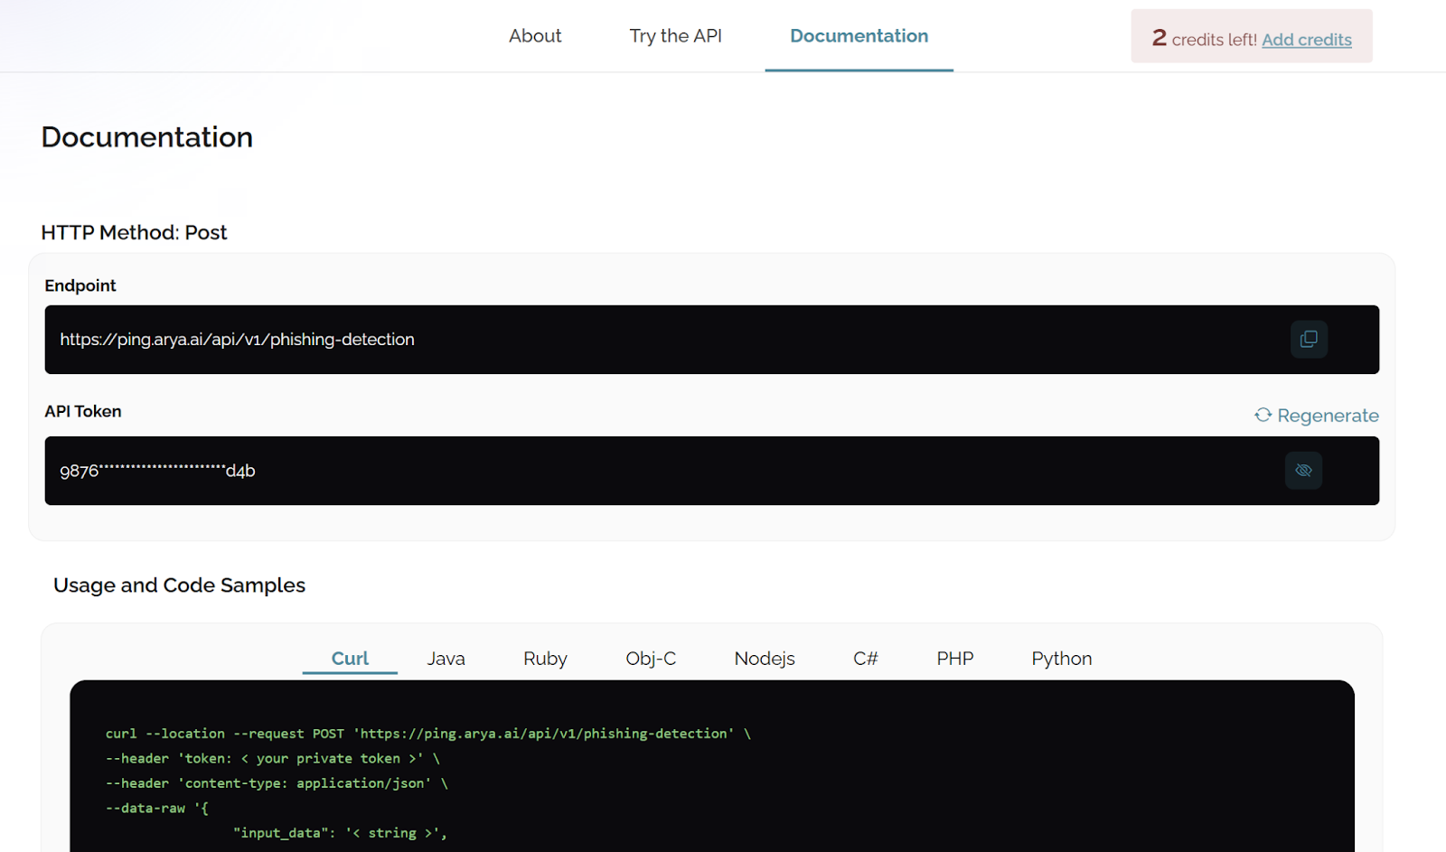Viewport: 1446px width, 852px height.
Task: Switch to the Try the API tab
Action: [x=675, y=36]
